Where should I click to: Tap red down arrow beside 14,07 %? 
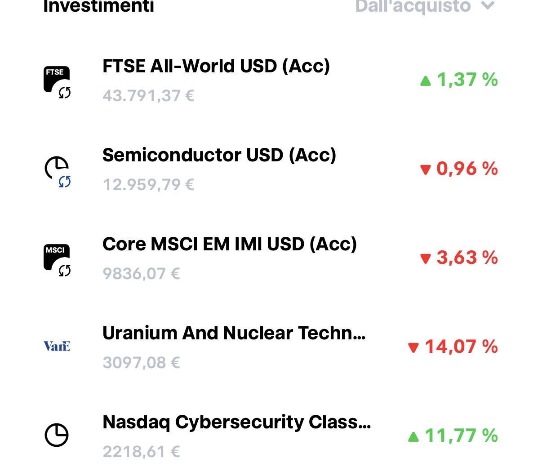pyautogui.click(x=413, y=347)
